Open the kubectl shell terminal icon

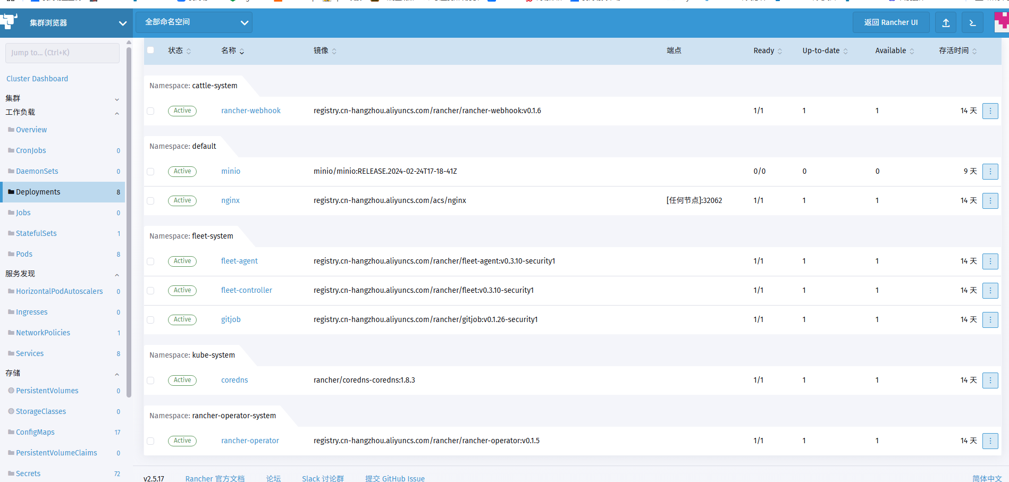(x=972, y=23)
